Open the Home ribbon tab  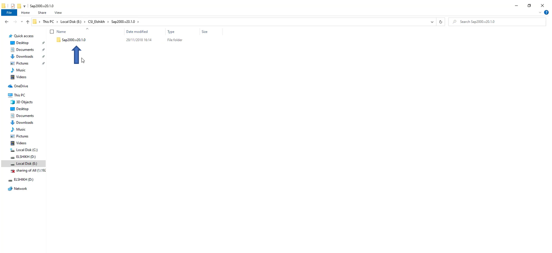pos(26,13)
